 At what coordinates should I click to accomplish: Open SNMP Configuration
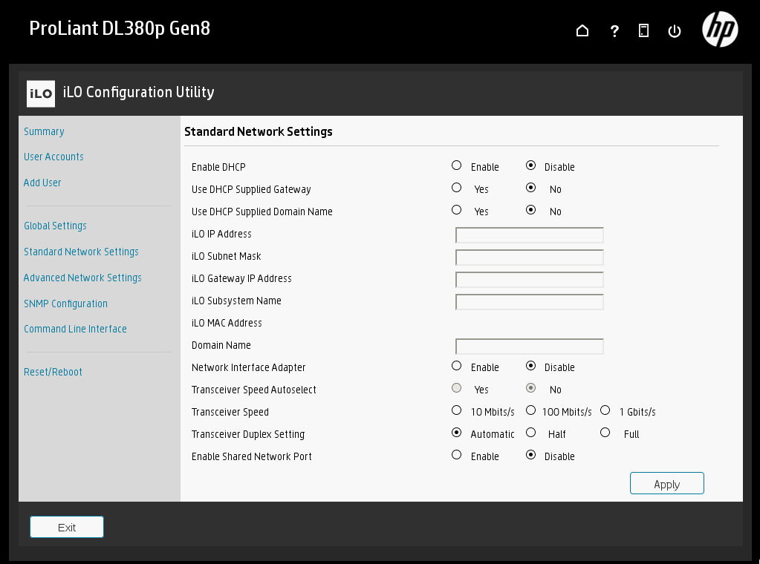tap(66, 304)
